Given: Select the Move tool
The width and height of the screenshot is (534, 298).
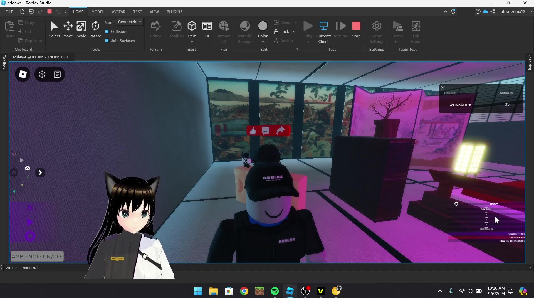Looking at the screenshot, I should (x=68, y=29).
